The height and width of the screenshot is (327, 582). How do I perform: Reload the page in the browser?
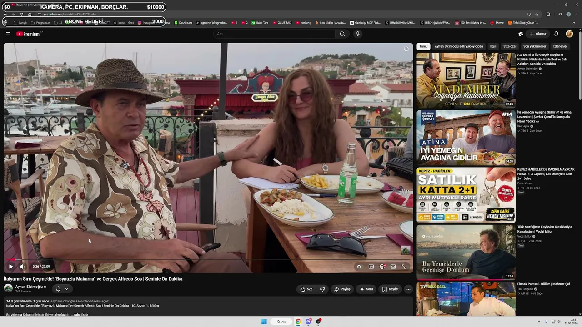[21, 15]
